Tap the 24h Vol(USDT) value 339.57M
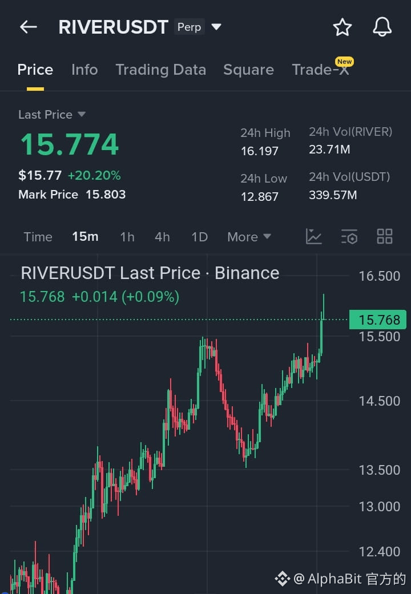Image resolution: width=411 pixels, height=594 pixels. coord(333,195)
